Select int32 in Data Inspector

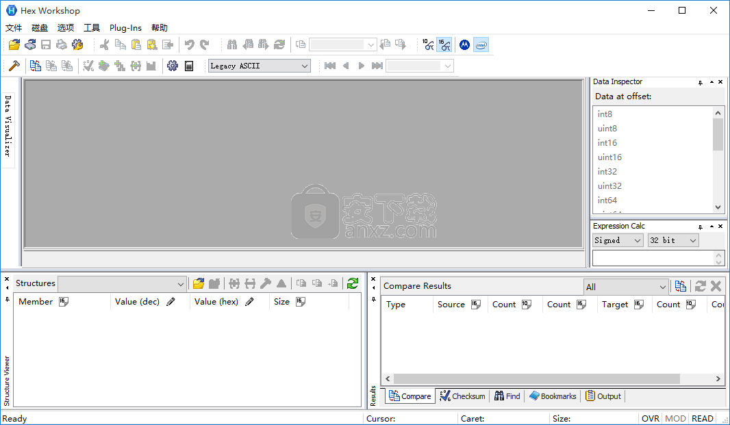point(607,172)
